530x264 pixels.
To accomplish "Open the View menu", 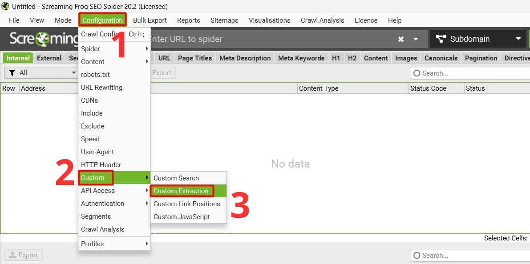I will (x=37, y=20).
